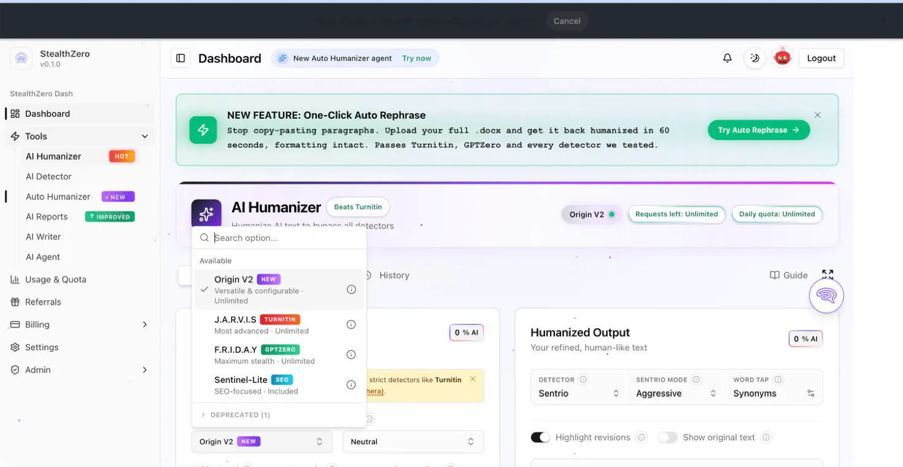Switch the dark mode moon icon
The width and height of the screenshot is (903, 467).
pos(755,58)
